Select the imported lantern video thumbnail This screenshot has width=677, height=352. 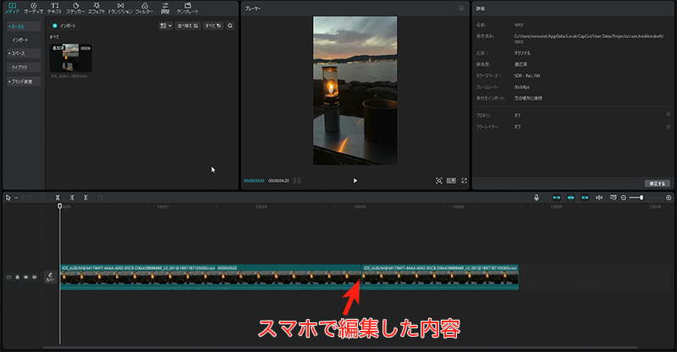click(71, 58)
